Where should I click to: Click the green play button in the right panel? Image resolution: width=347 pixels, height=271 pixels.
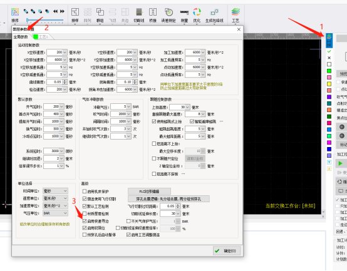click(x=340, y=163)
